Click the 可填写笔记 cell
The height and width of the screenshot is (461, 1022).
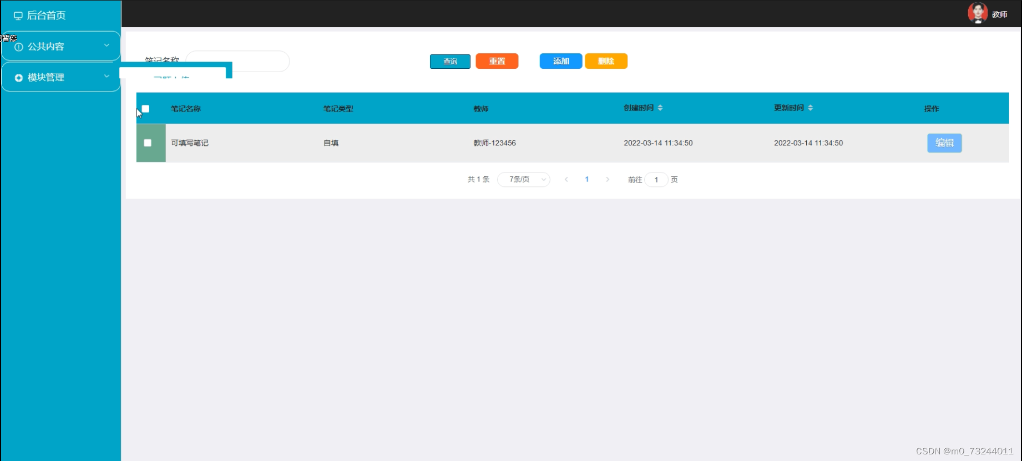(x=190, y=143)
